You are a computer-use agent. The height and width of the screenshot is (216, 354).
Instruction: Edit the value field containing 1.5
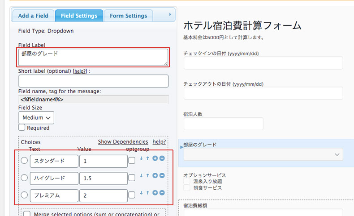(104, 178)
